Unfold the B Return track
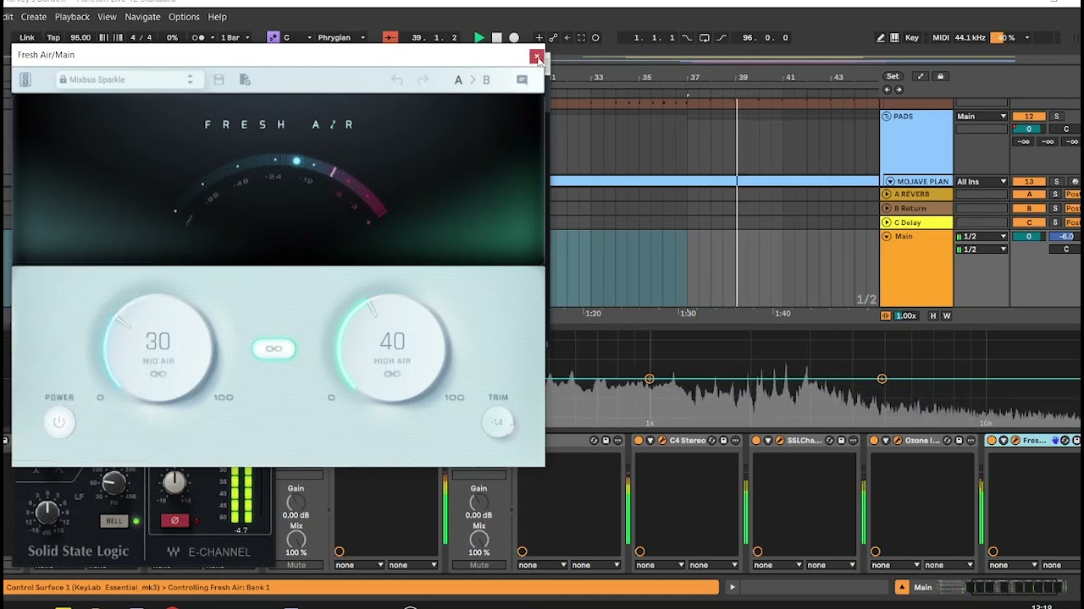The width and height of the screenshot is (1084, 609). click(x=887, y=208)
